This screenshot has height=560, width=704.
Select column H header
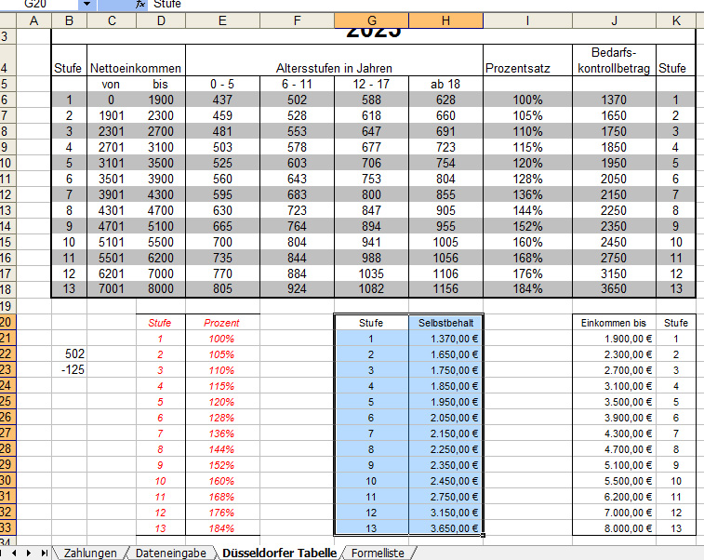(445, 20)
